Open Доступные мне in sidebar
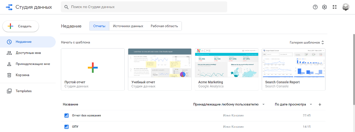Screen dimensions: 355x132 [x=28, y=53]
